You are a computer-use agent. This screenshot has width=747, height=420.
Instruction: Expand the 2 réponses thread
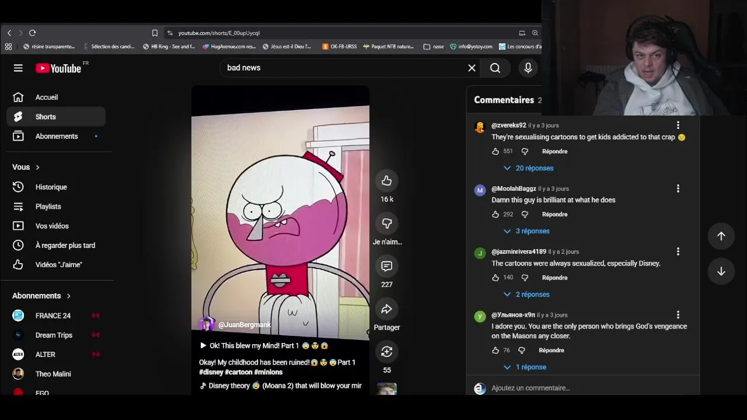(x=527, y=295)
